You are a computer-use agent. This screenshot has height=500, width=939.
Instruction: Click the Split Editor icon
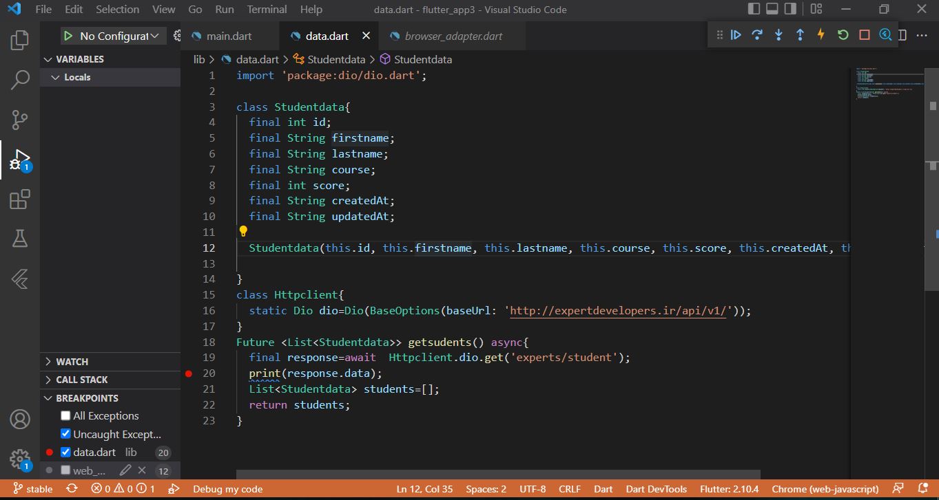click(x=902, y=35)
